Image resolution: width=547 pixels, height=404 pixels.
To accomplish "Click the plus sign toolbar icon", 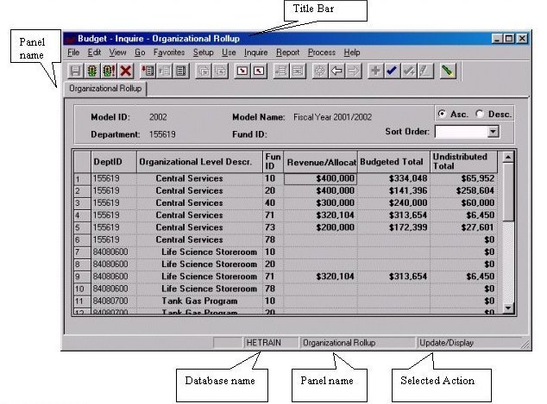I will point(375,71).
